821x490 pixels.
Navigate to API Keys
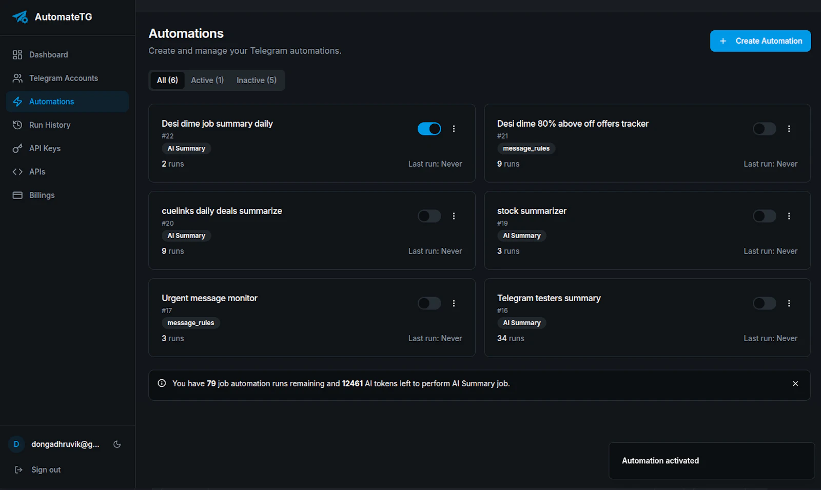(67, 148)
